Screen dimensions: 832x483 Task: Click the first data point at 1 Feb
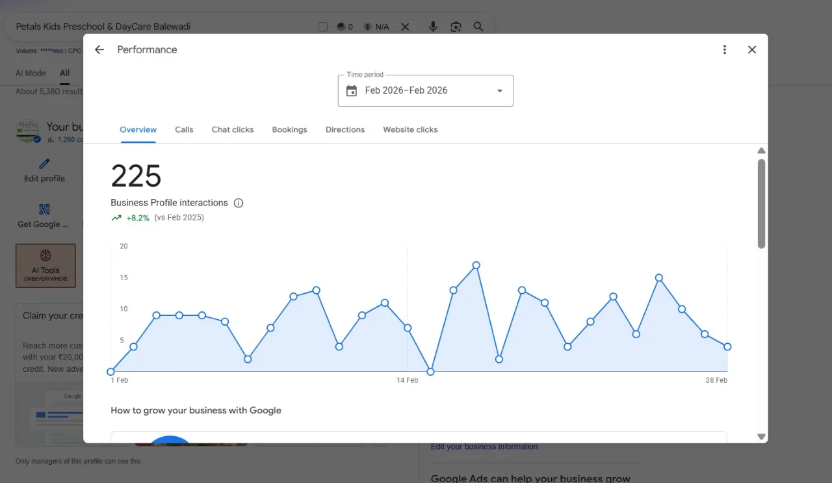(x=110, y=372)
